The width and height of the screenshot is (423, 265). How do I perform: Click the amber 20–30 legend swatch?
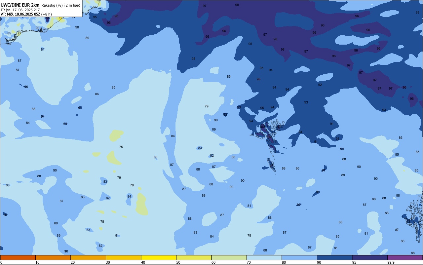click(x=88, y=257)
